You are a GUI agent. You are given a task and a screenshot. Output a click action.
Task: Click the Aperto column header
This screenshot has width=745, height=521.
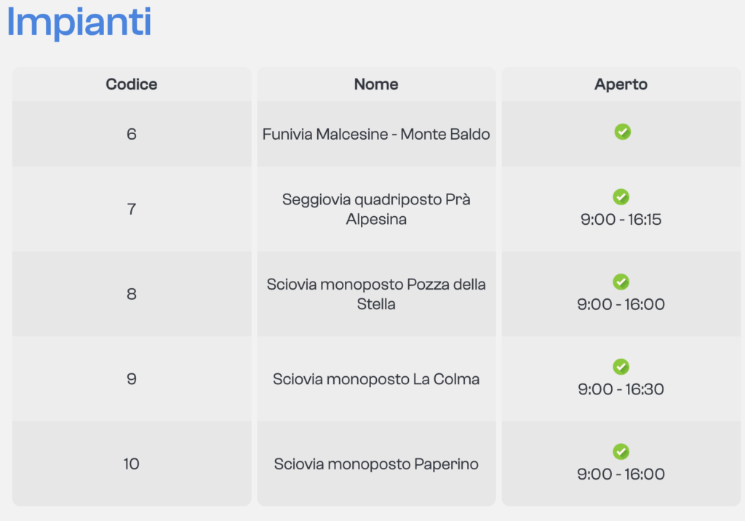(x=621, y=84)
